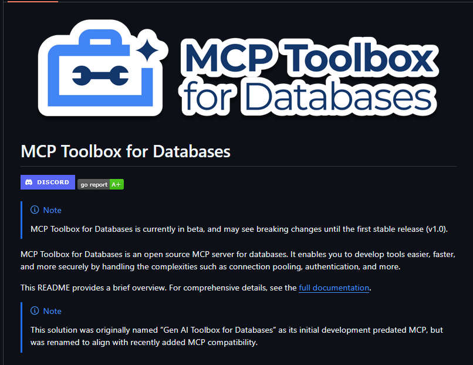Click the text about 'Gen AI Toolbox for Databases'
The width and height of the screenshot is (473, 365).
(237, 336)
